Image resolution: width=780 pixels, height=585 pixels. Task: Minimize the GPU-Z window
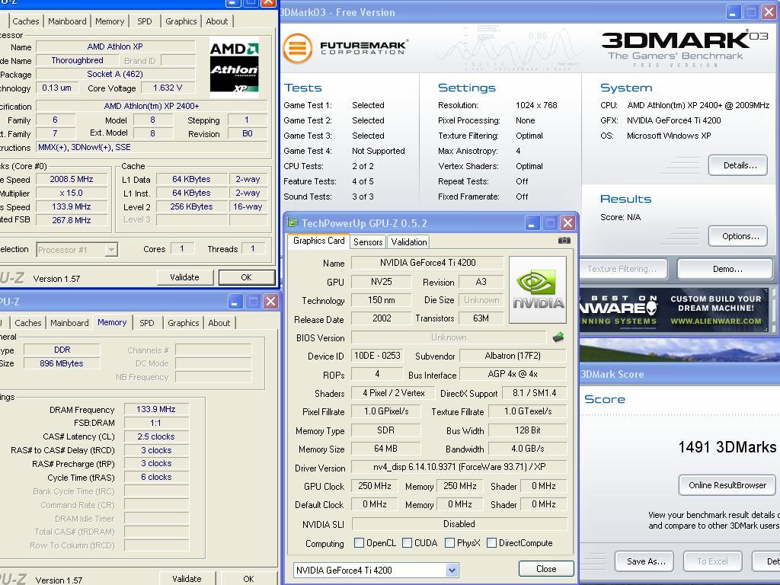point(532,223)
